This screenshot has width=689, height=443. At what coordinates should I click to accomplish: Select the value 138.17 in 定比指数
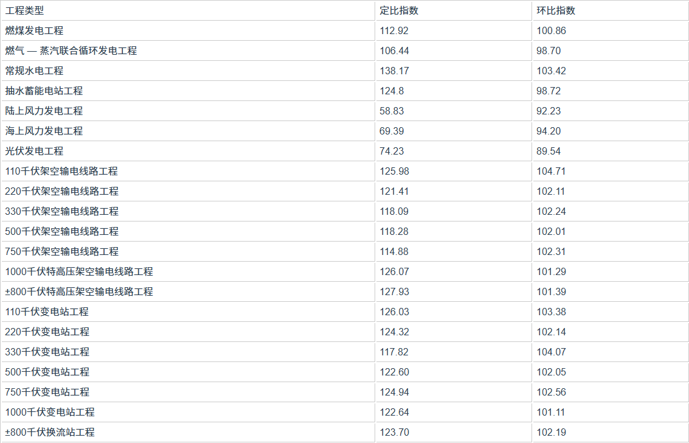point(394,71)
